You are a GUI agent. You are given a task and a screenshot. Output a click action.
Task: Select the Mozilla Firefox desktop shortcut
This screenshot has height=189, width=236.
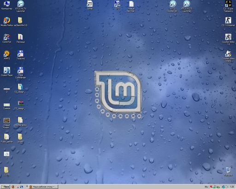click(x=7, y=22)
